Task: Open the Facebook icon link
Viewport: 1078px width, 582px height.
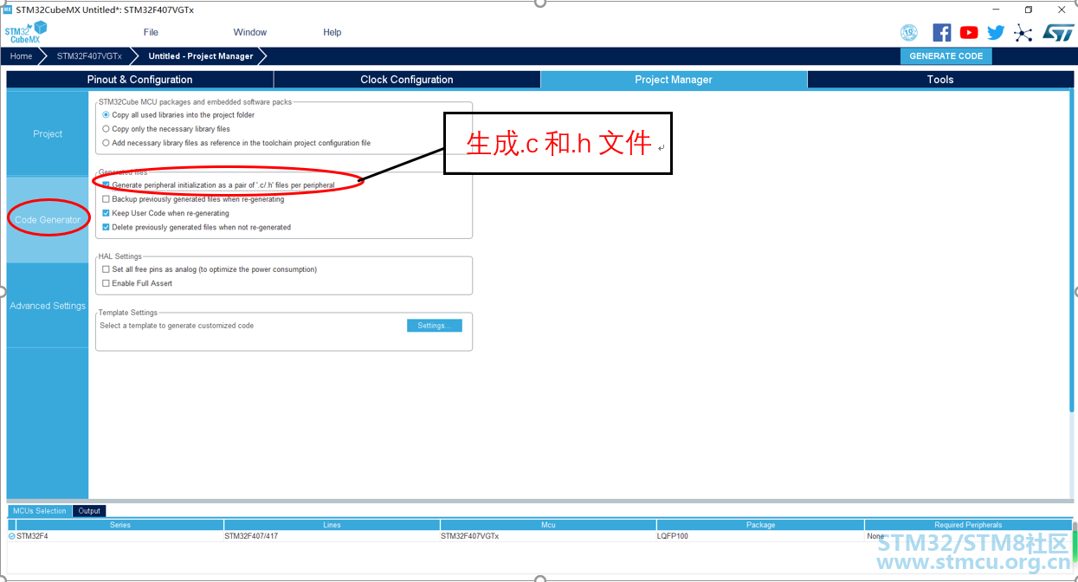Action: point(942,33)
